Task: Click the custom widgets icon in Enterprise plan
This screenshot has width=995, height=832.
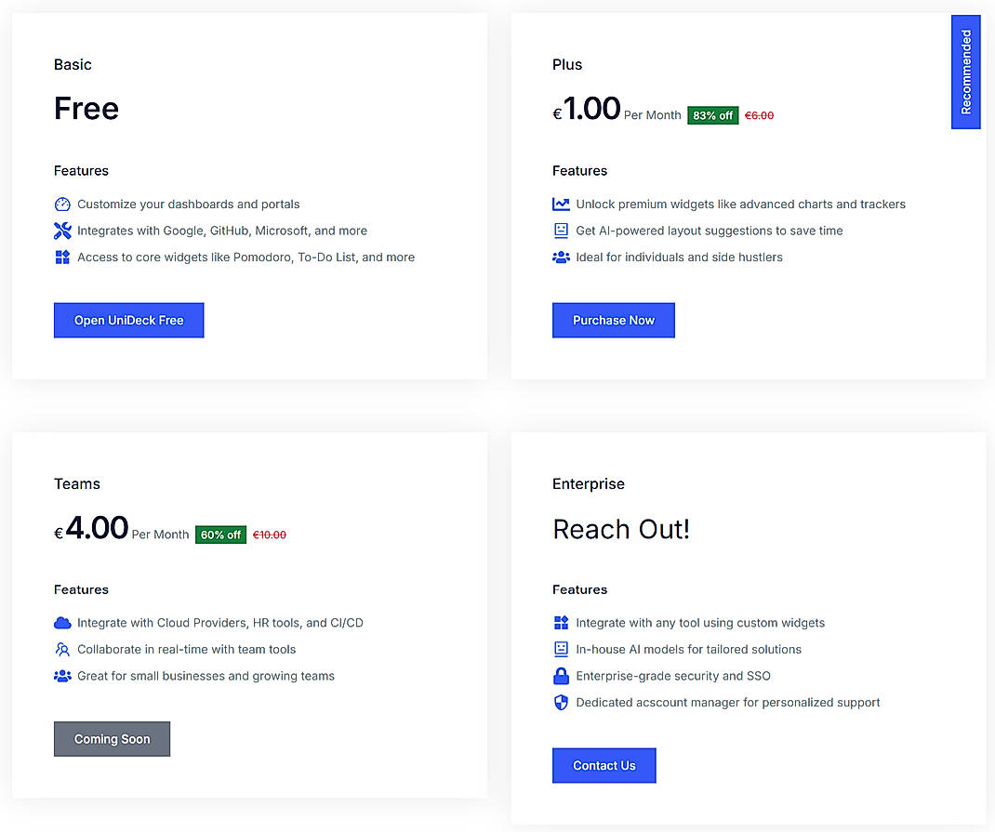Action: coord(561,623)
